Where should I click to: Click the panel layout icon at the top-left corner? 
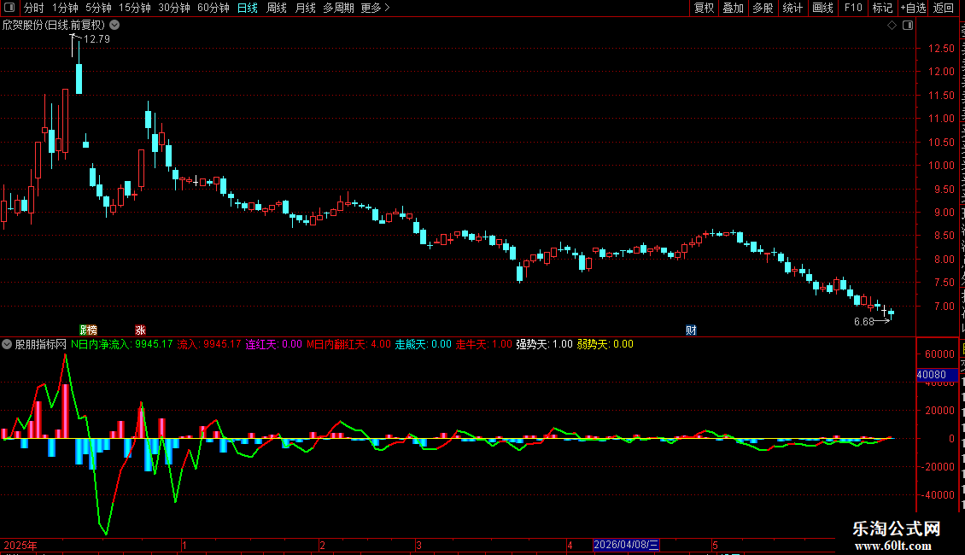point(9,8)
